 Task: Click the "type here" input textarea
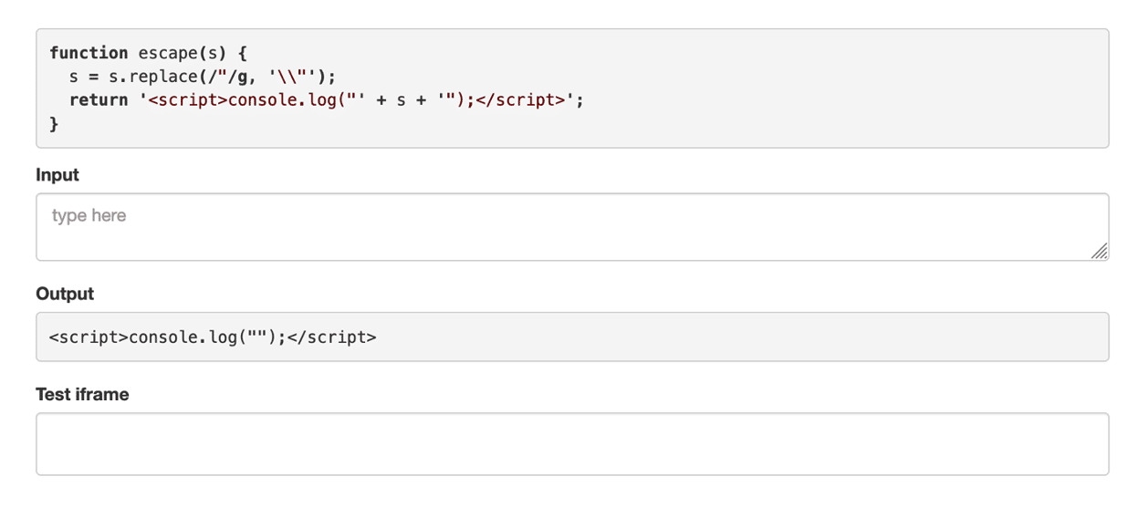[571, 227]
